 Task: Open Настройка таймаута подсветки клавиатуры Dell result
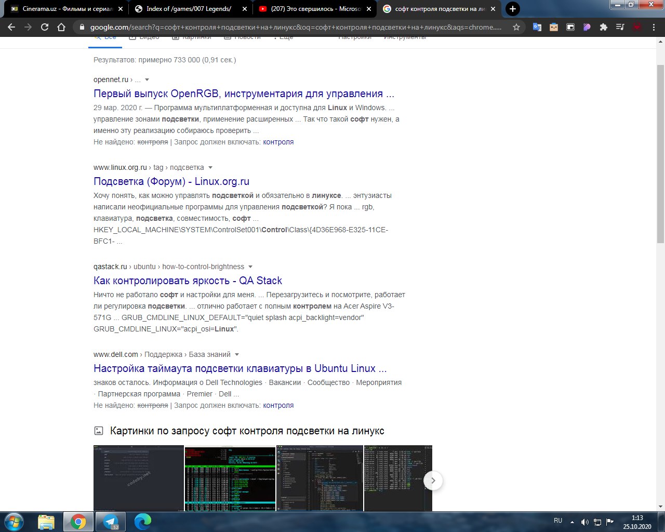(x=240, y=369)
